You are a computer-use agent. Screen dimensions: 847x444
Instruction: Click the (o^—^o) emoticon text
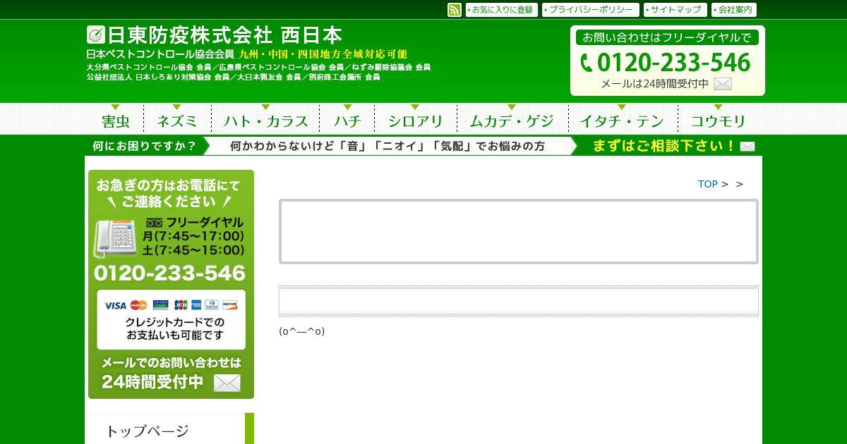click(x=302, y=331)
